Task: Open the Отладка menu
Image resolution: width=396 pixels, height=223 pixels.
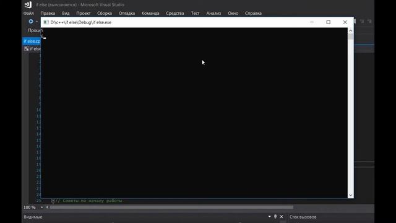Action: click(127, 13)
